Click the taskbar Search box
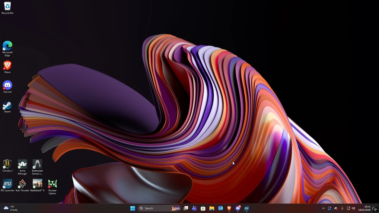This screenshot has width=379, height=213. (159, 208)
